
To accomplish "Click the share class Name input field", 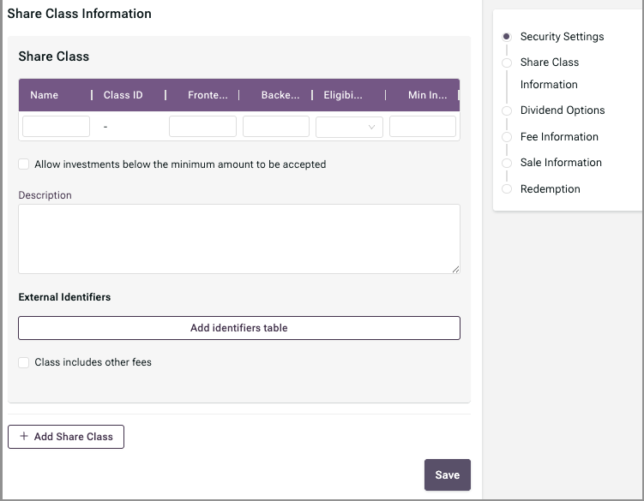I will [56, 127].
